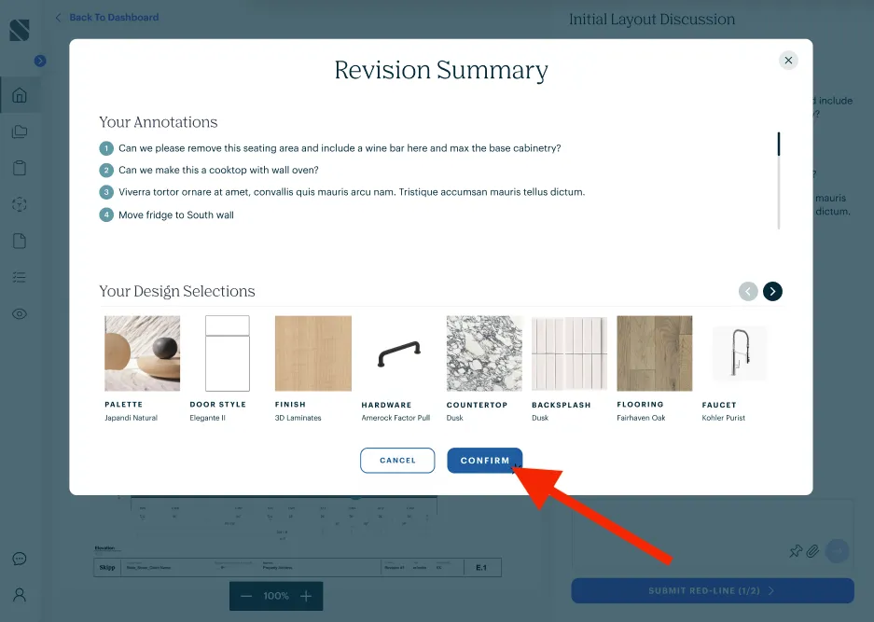Click the FLOORING label
The height and width of the screenshot is (622, 874).
640,405
